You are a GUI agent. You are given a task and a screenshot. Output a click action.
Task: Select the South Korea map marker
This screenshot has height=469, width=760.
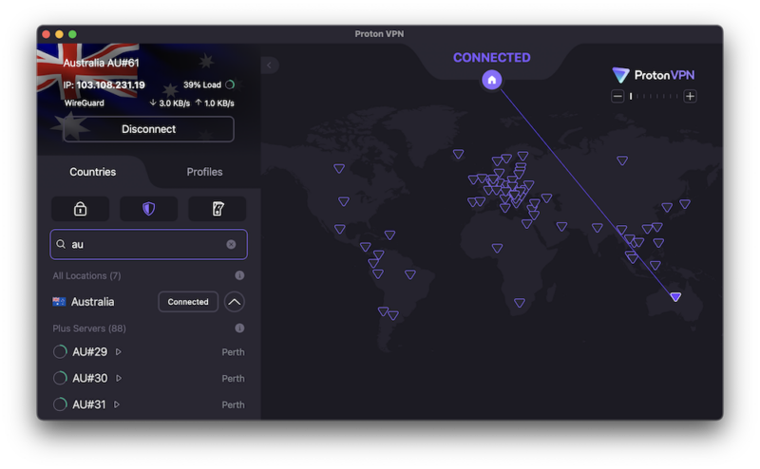[667, 207]
